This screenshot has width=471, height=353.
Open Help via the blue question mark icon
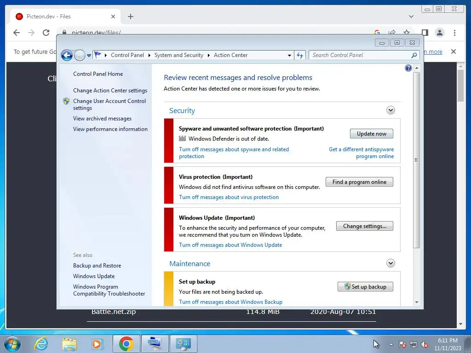click(408, 68)
